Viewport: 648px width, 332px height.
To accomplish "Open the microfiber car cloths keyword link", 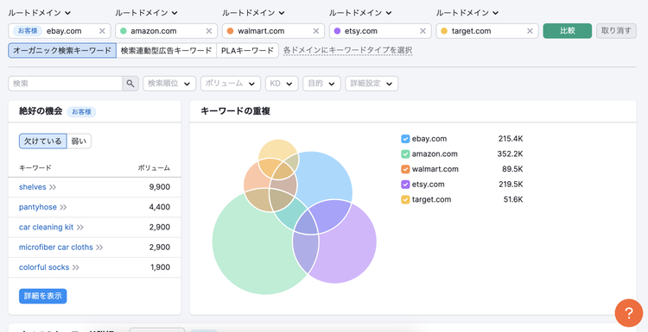I will click(x=56, y=247).
